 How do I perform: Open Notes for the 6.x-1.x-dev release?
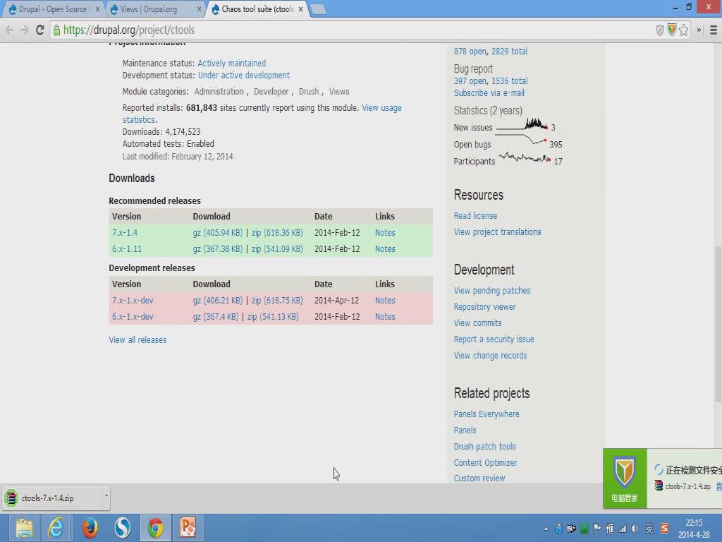385,317
